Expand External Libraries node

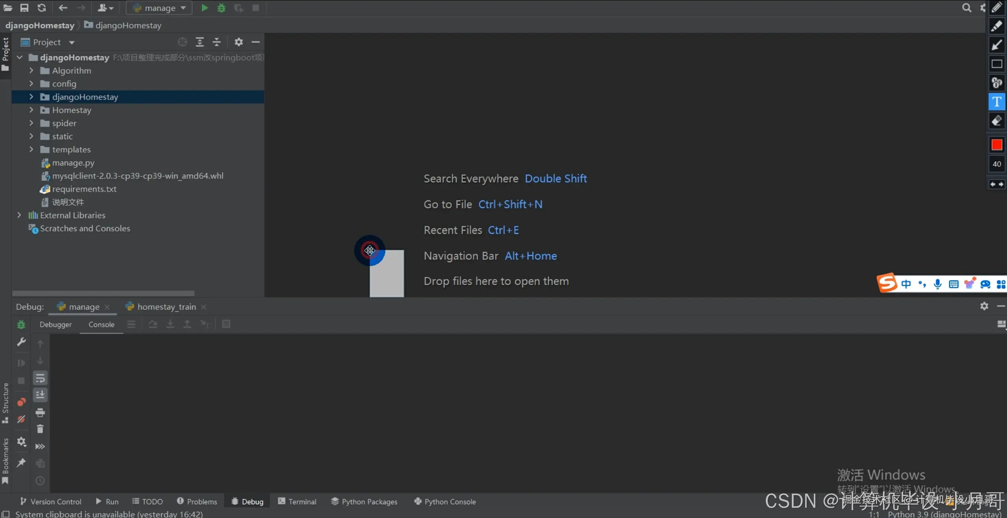coord(19,215)
